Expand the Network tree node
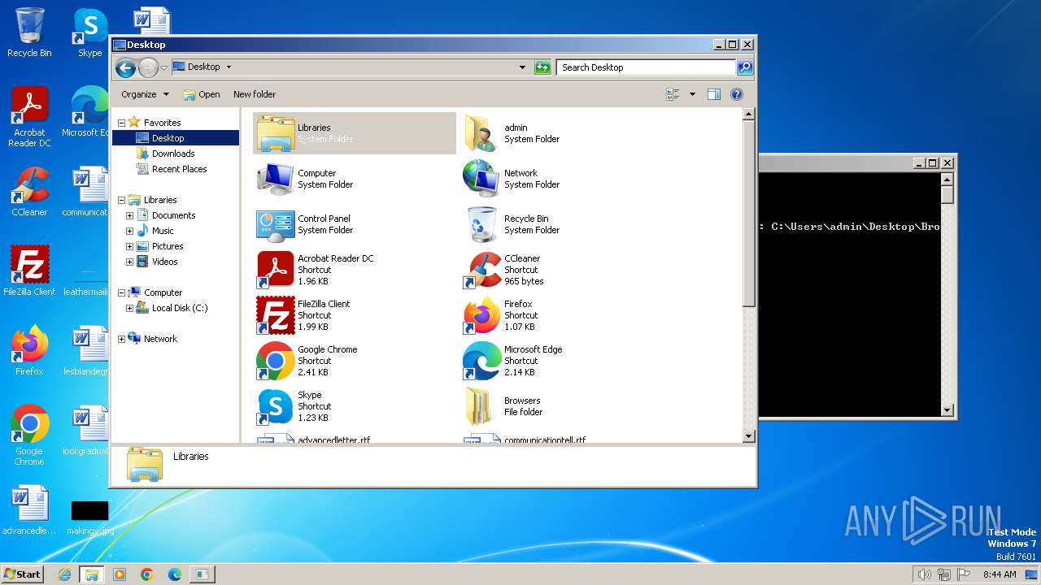Screen dimensions: 1041x585 (121, 340)
